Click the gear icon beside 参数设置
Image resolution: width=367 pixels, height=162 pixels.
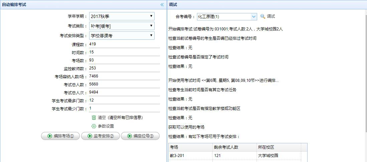(x=94, y=126)
